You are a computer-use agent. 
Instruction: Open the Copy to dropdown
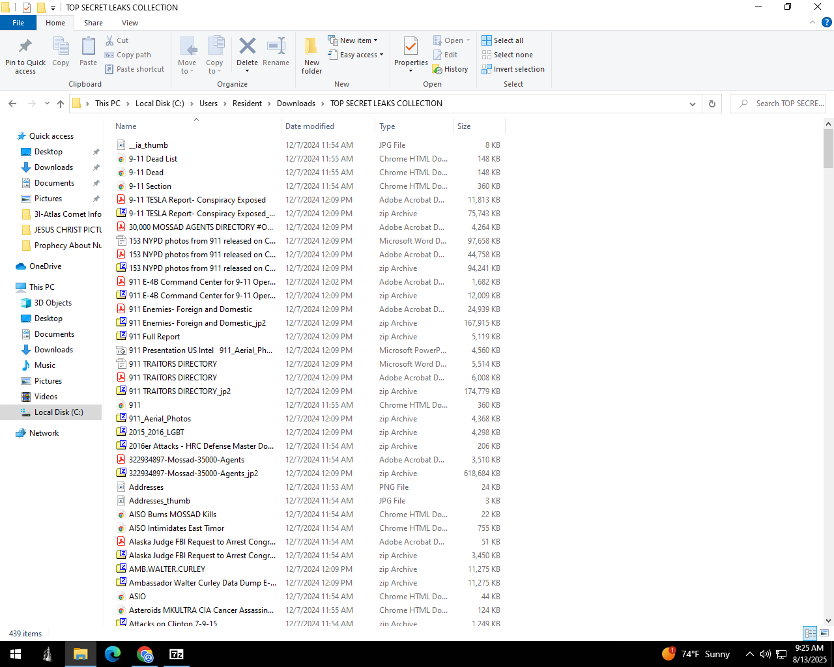point(214,66)
